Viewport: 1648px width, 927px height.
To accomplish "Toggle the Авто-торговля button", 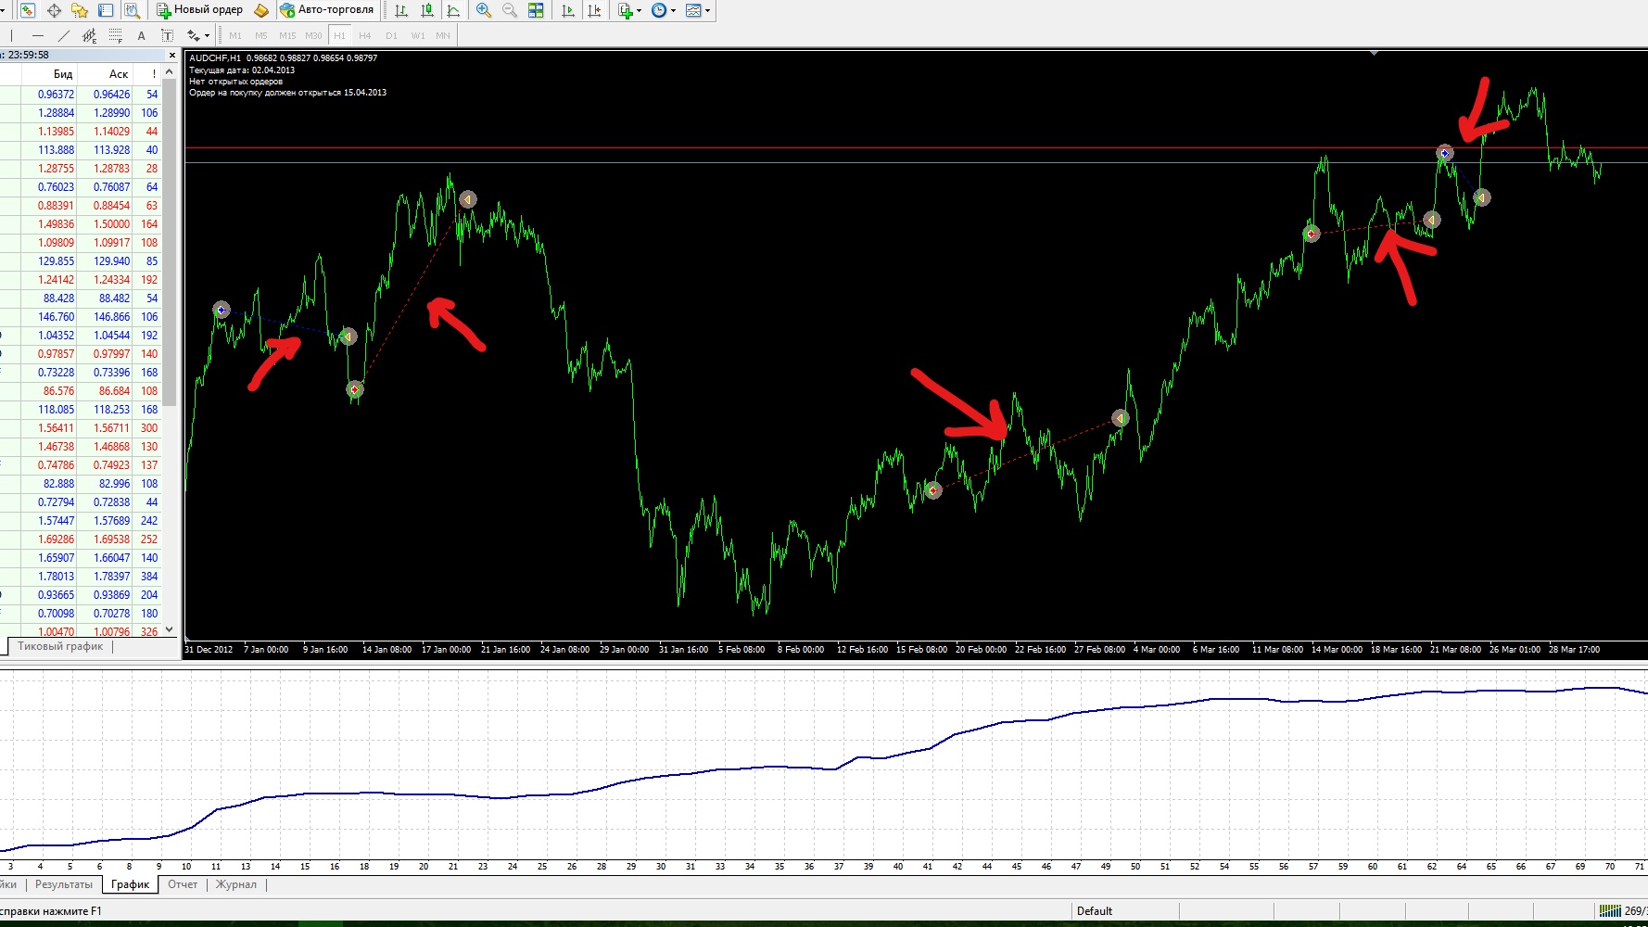I will coord(327,10).
